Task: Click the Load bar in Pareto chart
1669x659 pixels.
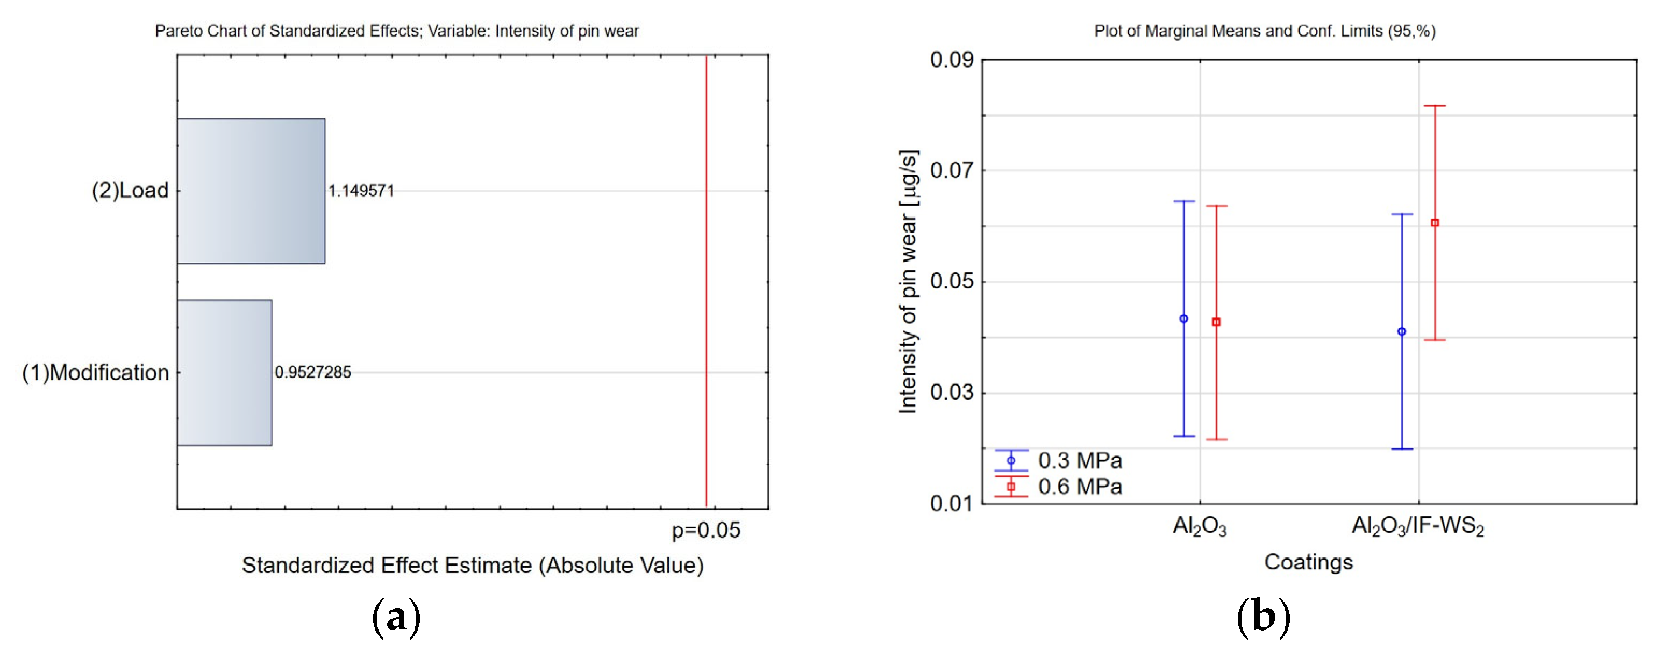Action: [x=252, y=191]
